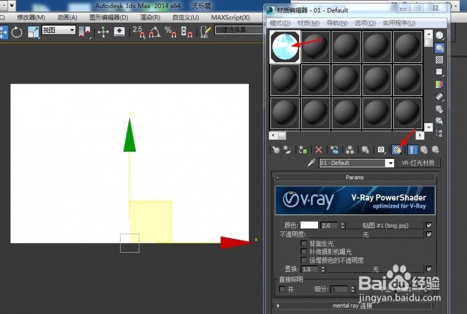Open the 自定义(U) menu
Screen dimensions: 467x314
186,17
